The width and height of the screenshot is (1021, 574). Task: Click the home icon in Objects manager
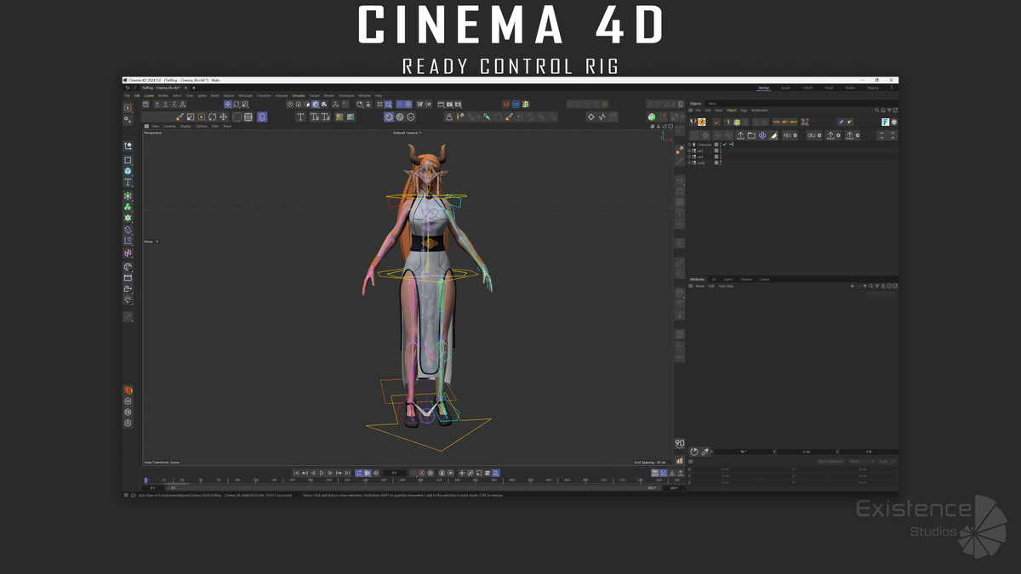click(x=883, y=111)
